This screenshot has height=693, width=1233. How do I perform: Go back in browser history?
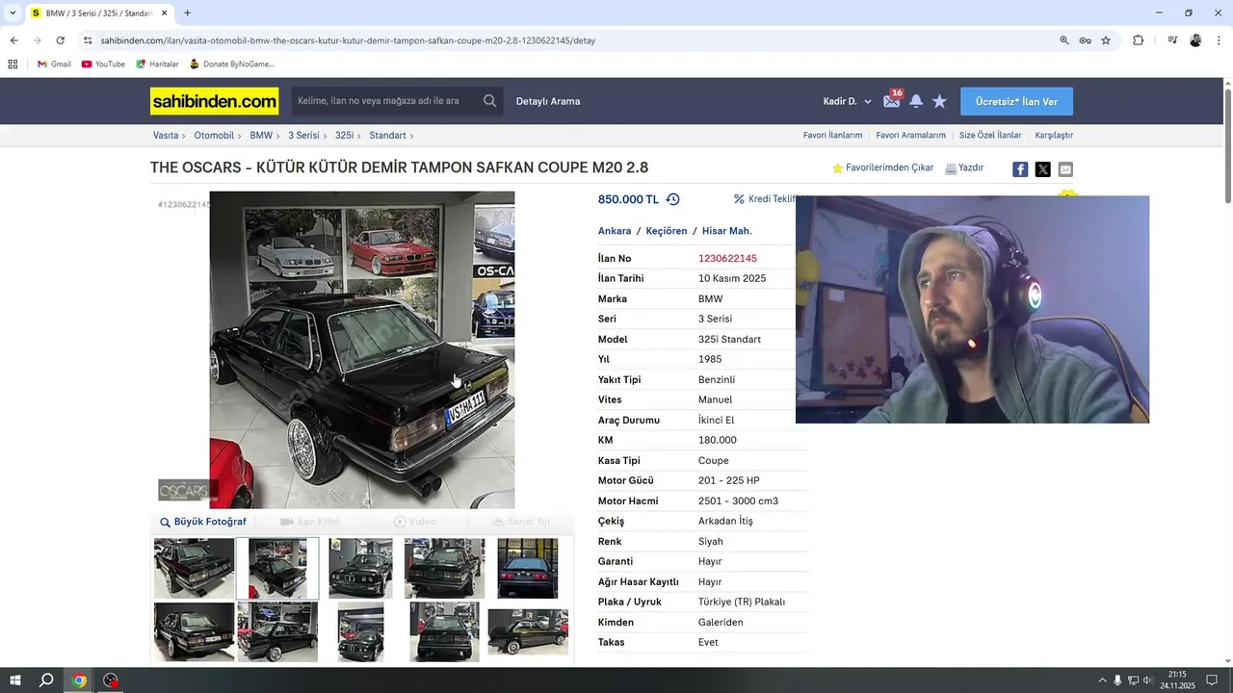coord(13,40)
